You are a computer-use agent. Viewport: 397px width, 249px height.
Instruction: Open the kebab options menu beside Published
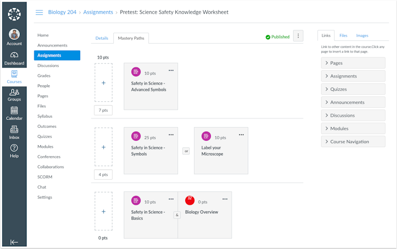click(299, 36)
